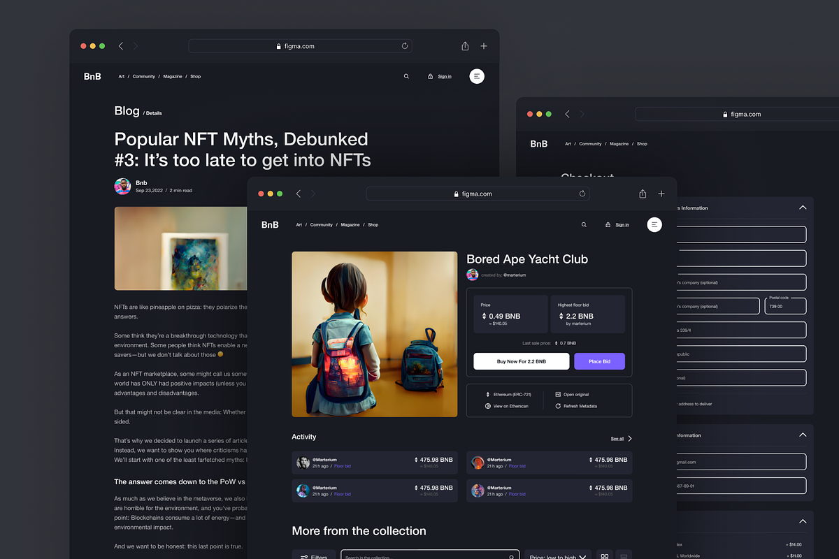Click the arrow next to See all
This screenshot has height=559, width=839.
(x=630, y=439)
